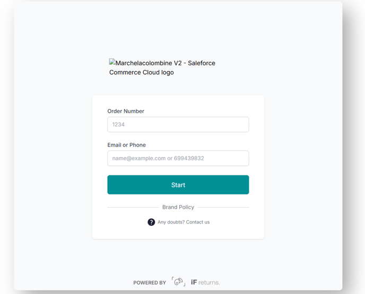The height and width of the screenshot is (294, 365).
Task: Focus the Email or Phone input field
Action: 178,158
